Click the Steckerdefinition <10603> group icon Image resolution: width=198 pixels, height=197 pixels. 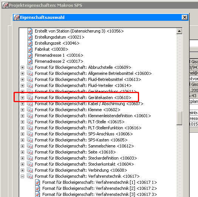click(30, 158)
